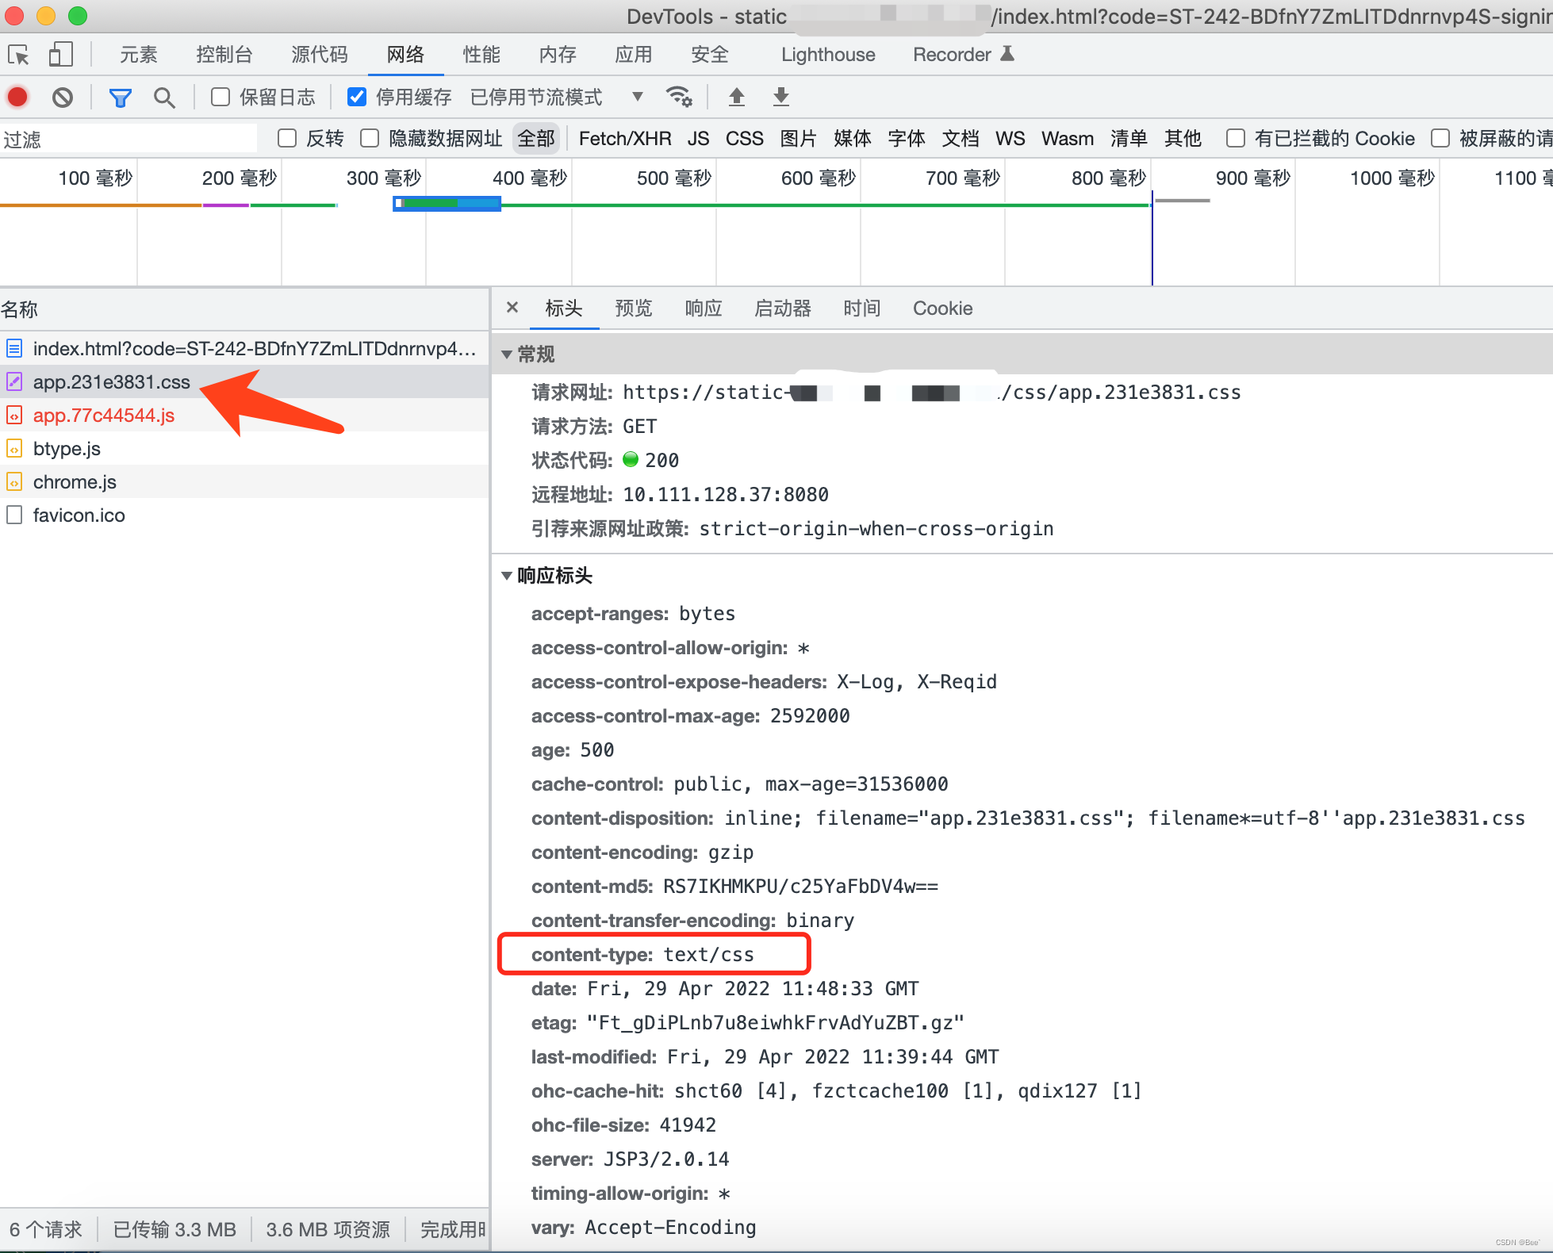Collapse the 响应标头 section
Screen dimensions: 1553x1253
tap(507, 576)
